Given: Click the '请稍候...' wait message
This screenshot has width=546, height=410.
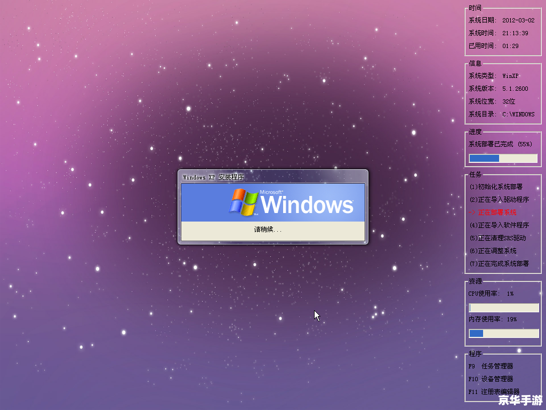Looking at the screenshot, I should 268,230.
